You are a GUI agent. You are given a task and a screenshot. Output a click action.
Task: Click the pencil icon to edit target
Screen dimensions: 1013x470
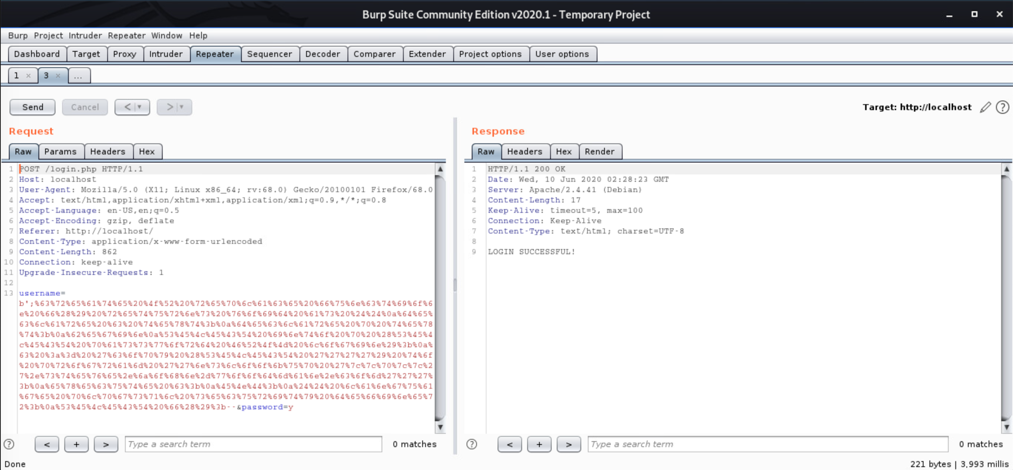[x=985, y=107]
